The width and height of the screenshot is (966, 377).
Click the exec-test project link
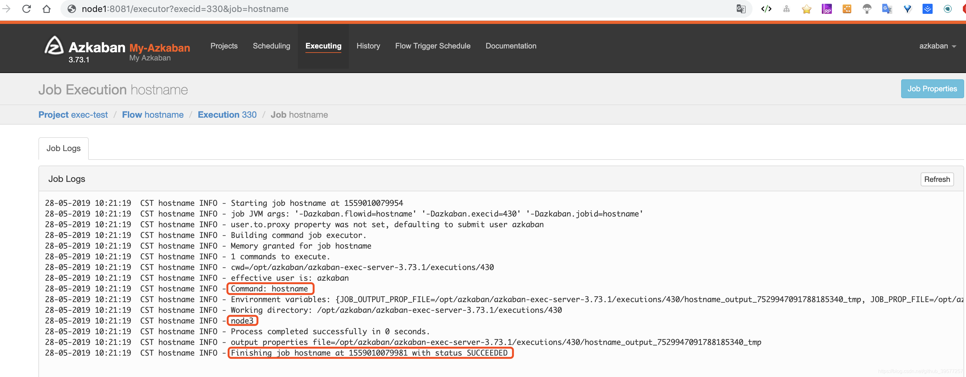point(73,113)
